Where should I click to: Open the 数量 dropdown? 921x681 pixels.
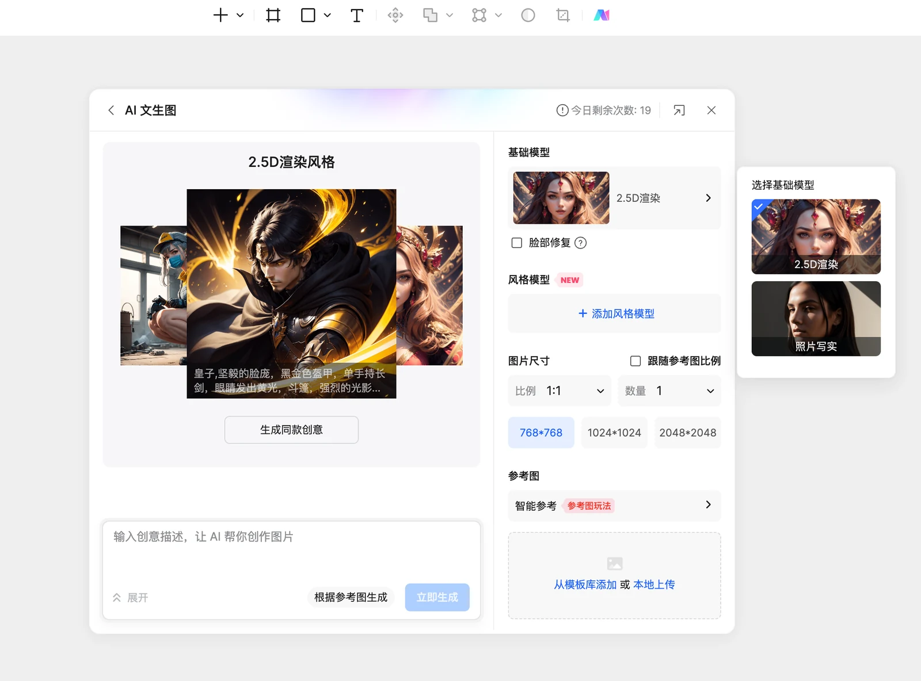[669, 391]
